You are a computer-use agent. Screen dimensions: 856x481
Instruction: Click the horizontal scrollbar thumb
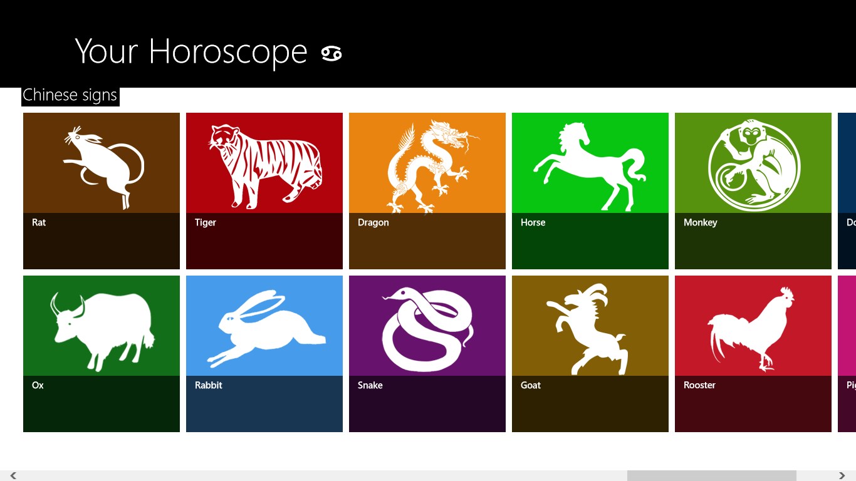click(711, 476)
